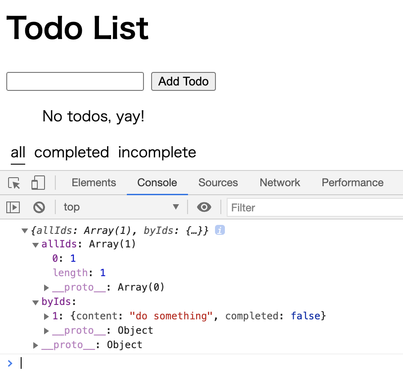
Task: Switch to the Elements tab
Action: (x=94, y=183)
